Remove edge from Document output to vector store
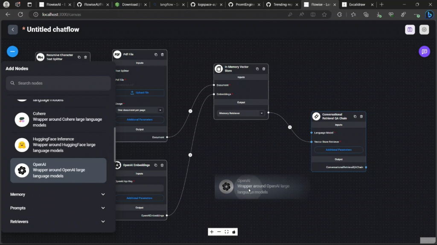 (190, 111)
